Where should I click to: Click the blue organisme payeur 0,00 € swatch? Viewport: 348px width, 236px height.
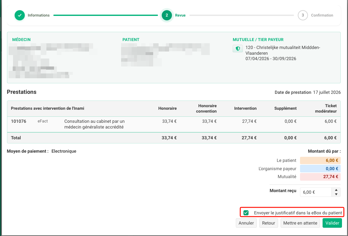[x=320, y=169]
